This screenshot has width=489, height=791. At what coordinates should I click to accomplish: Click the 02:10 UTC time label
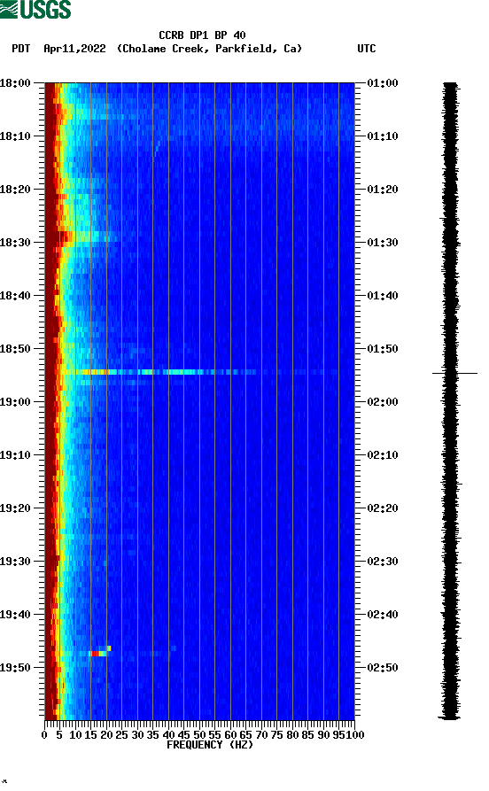click(x=383, y=455)
